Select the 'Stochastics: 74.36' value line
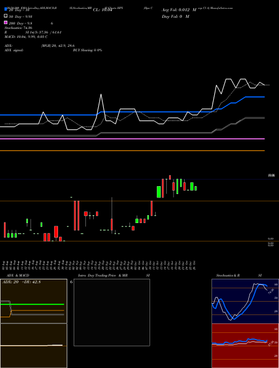The width and height of the screenshot is (279, 368). point(18,28)
